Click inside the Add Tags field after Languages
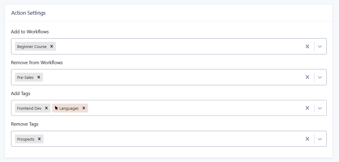Image resolution: width=339 pixels, height=162 pixels. 195,108
